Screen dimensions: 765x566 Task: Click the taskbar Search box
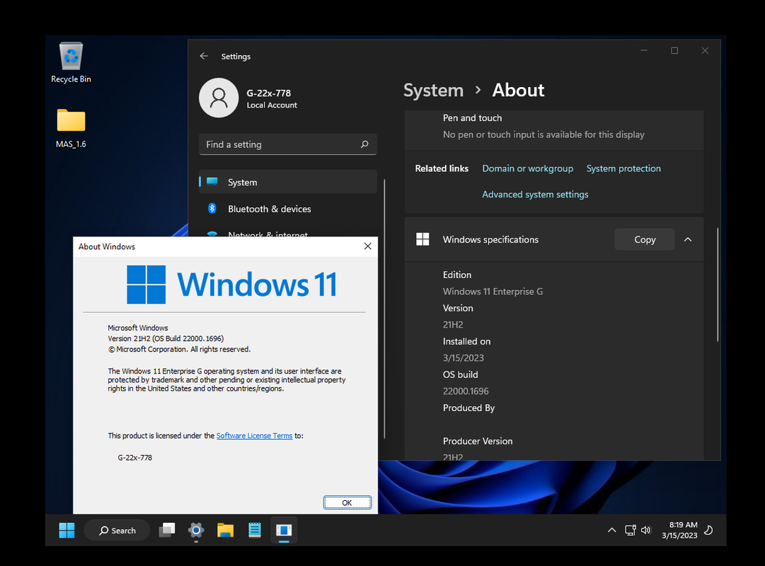pos(117,531)
